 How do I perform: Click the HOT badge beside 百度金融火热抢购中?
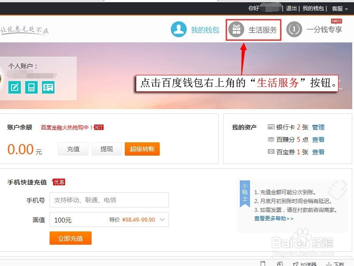99,127
